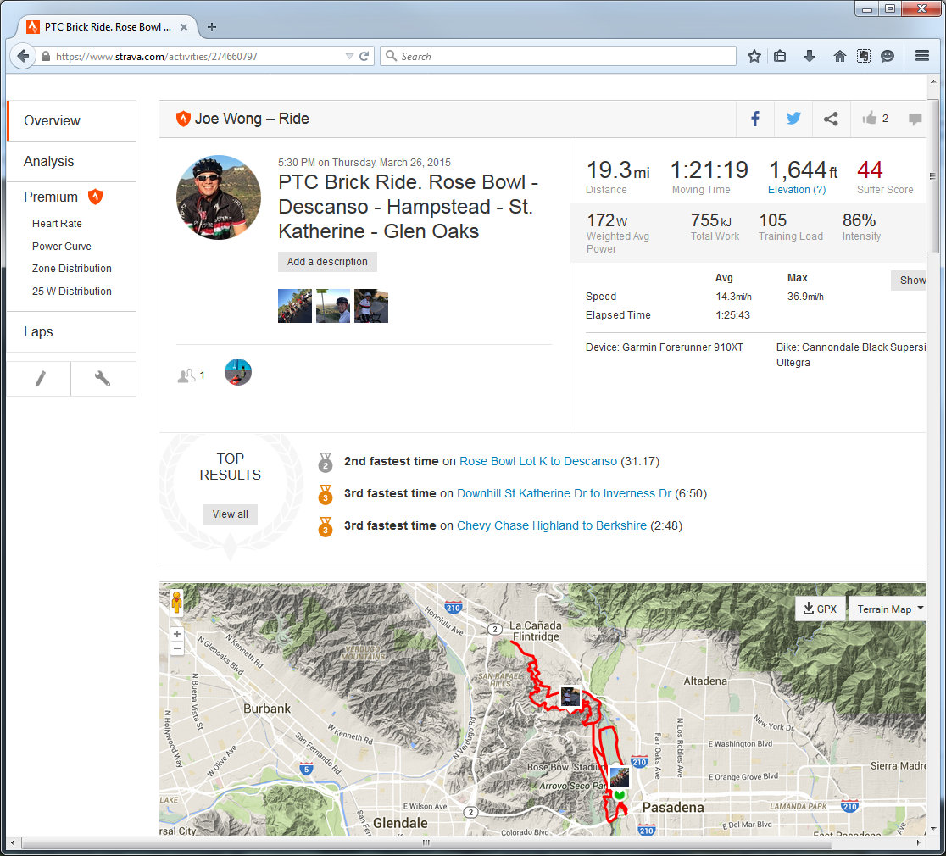Open the Heart Rate premium page
The width and height of the screenshot is (946, 856).
point(57,224)
